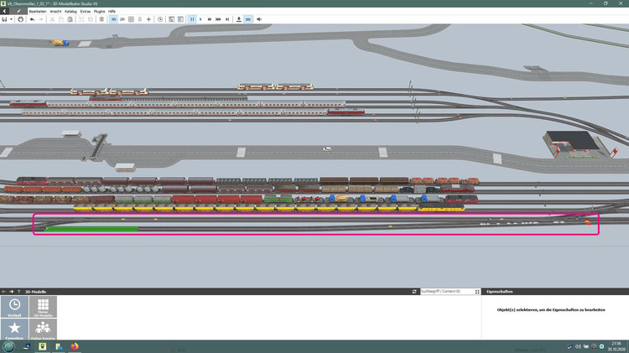Open the Verlauf history category
The height and width of the screenshot is (353, 629).
(14, 306)
